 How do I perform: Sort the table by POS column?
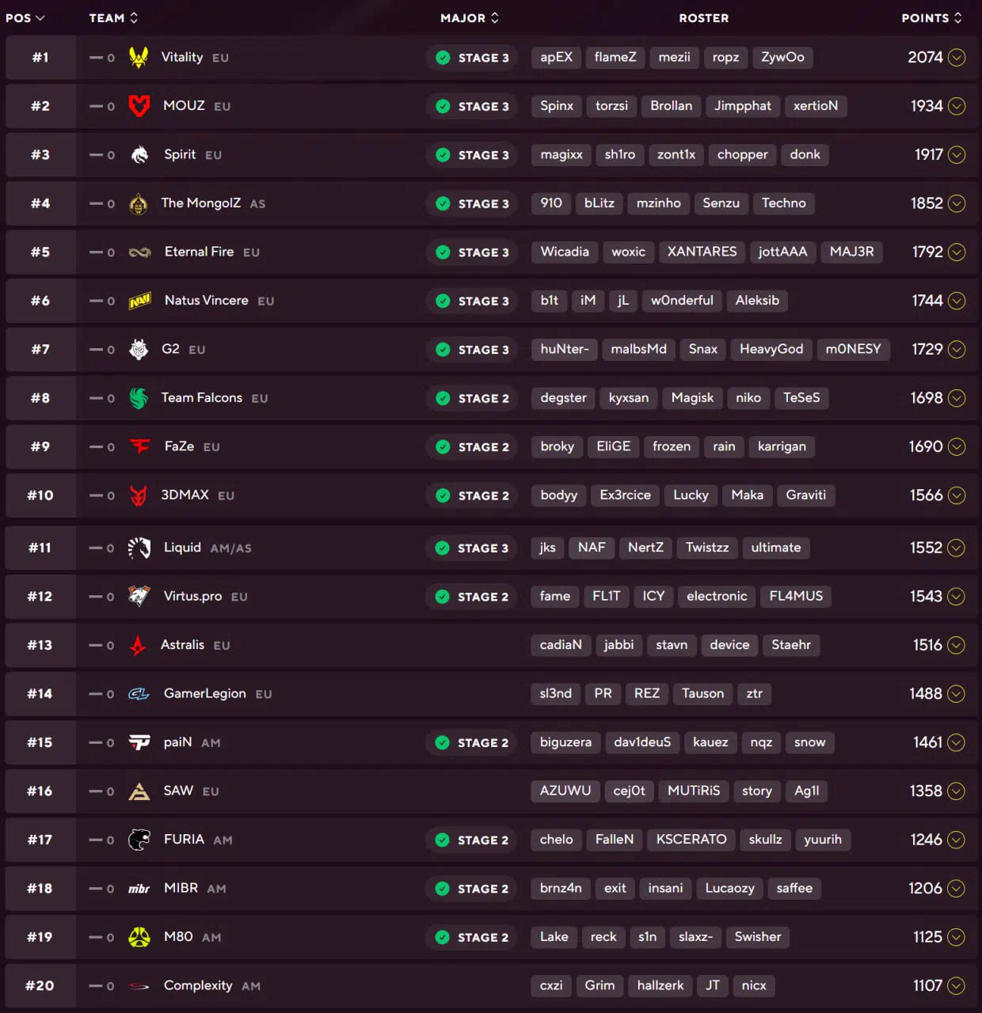(25, 17)
